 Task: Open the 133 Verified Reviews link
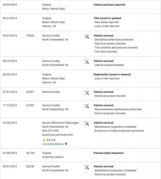(x=53, y=144)
